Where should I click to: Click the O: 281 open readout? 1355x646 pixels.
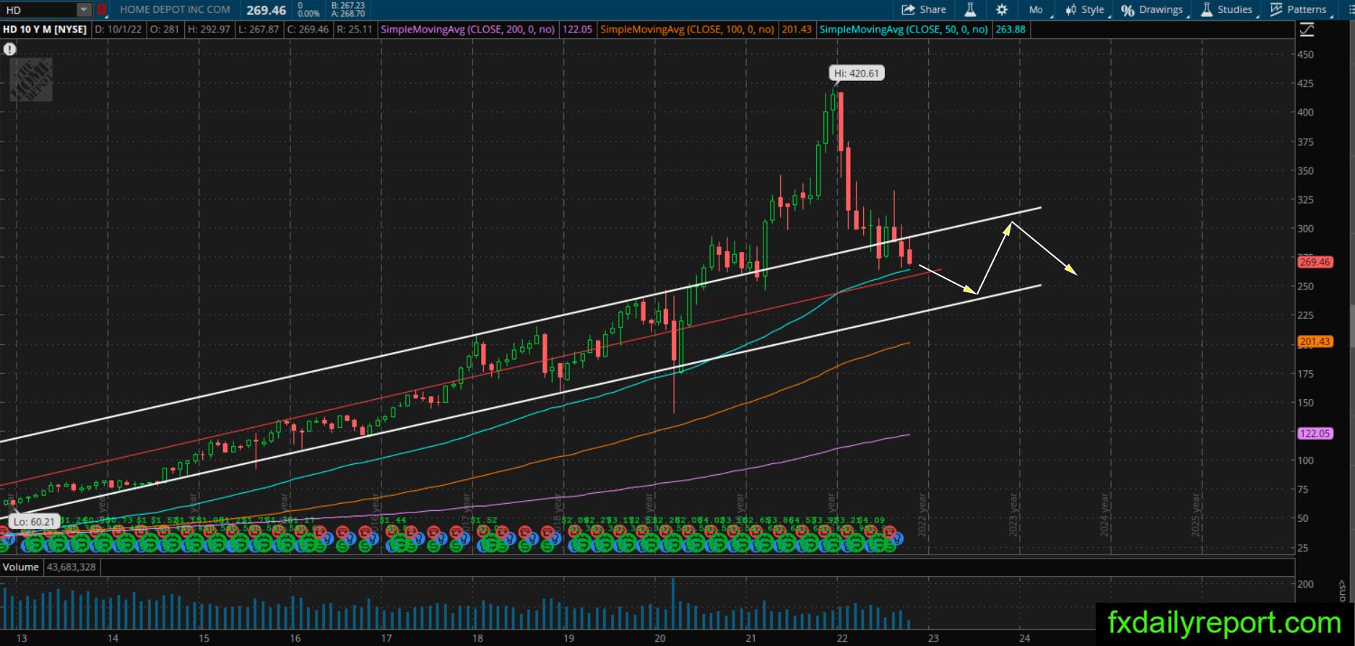point(165,30)
